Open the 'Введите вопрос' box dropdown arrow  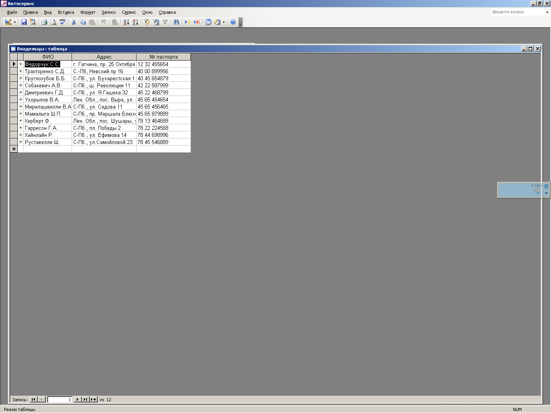(547, 12)
